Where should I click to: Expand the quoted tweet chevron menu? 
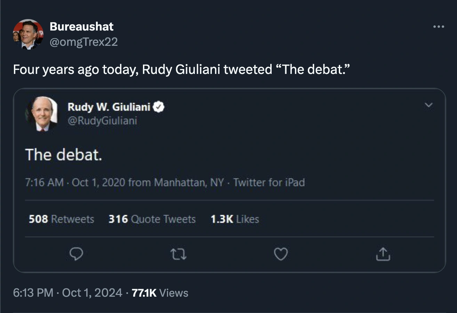tap(429, 105)
